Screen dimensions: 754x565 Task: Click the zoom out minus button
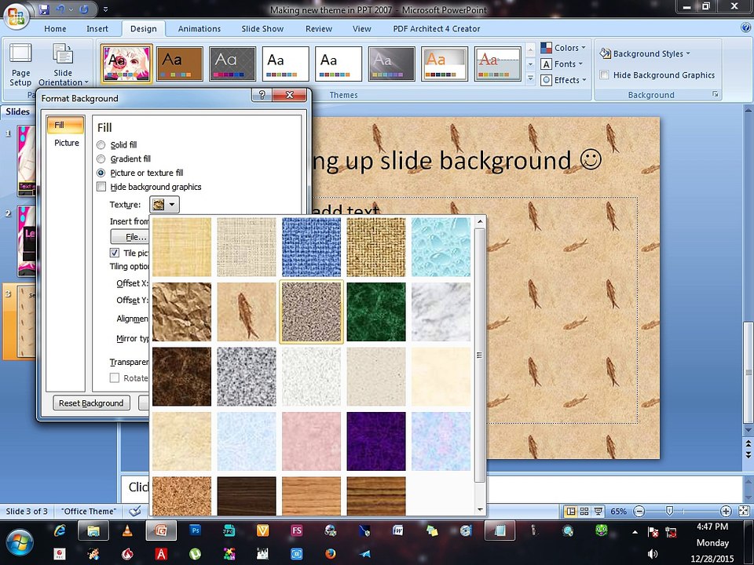tap(639, 511)
